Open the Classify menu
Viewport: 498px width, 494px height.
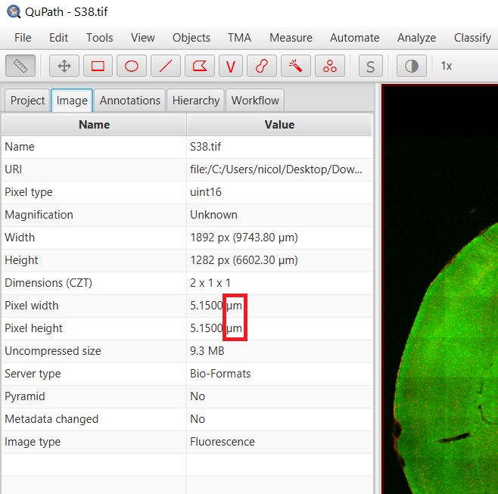[472, 38]
